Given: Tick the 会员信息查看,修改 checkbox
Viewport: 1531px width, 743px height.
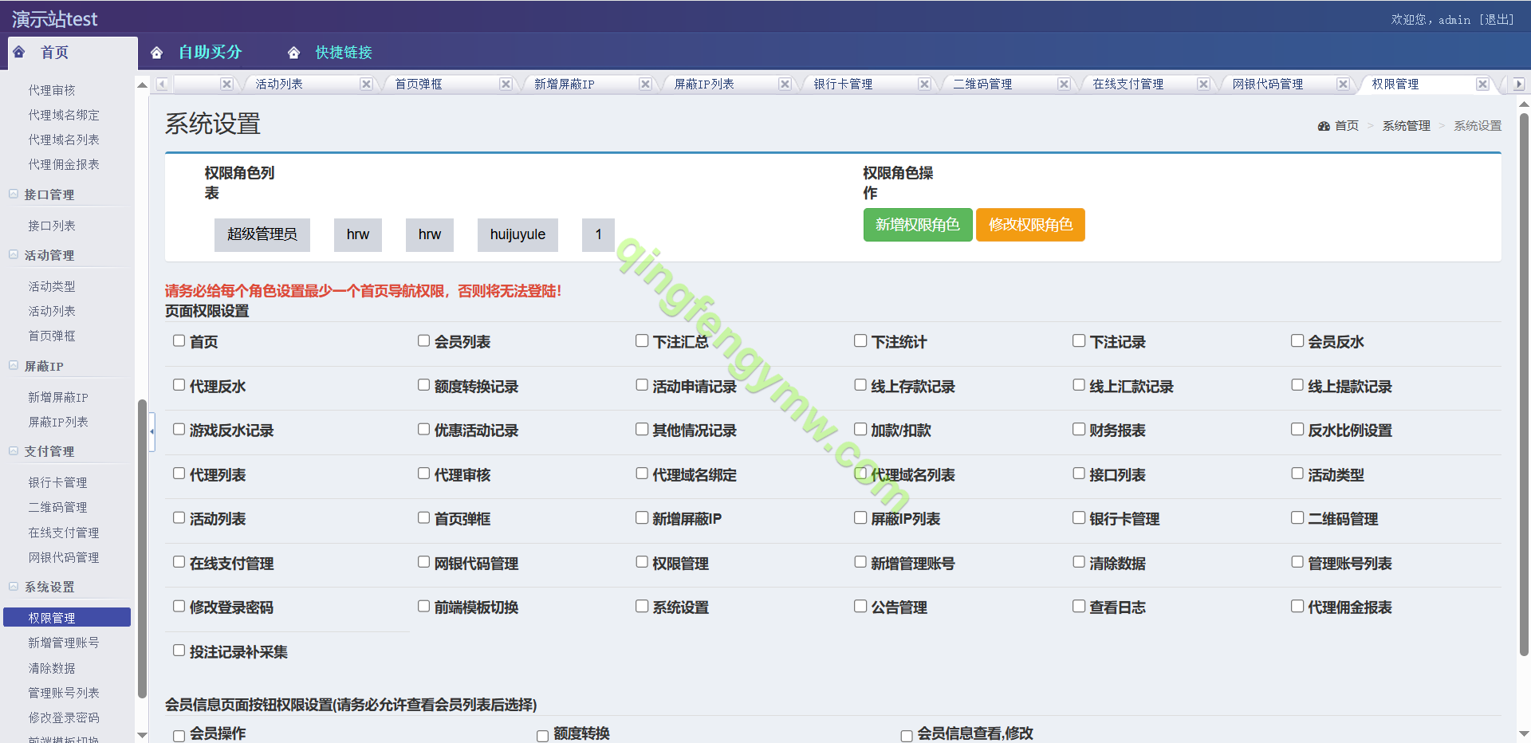Looking at the screenshot, I should [x=907, y=736].
